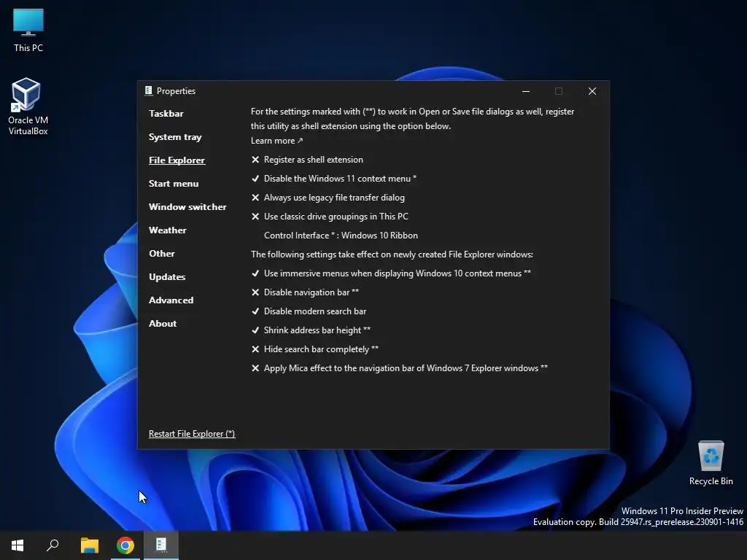Image resolution: width=747 pixels, height=560 pixels.
Task: Show the About section
Action: 163,323
